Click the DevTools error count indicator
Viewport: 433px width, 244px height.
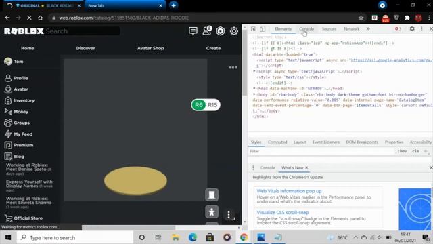click(398, 28)
